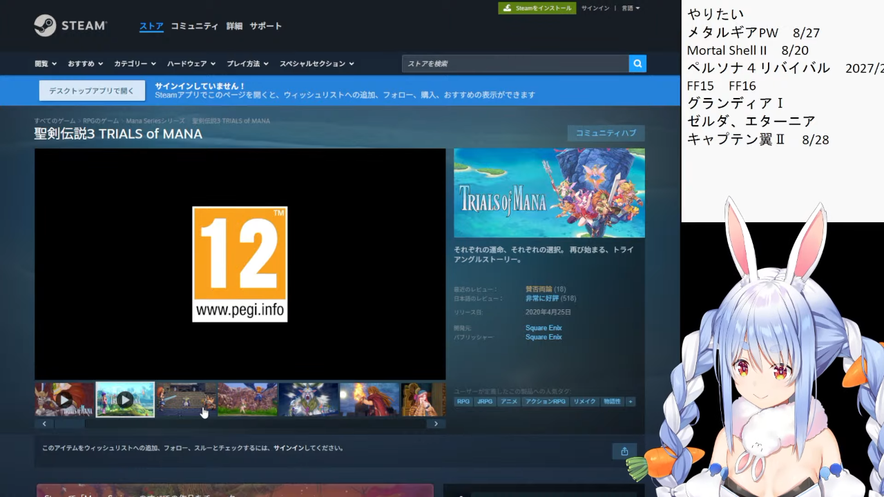Click the メタルギアPW 8/27 note line
884x497 pixels.
coord(753,32)
